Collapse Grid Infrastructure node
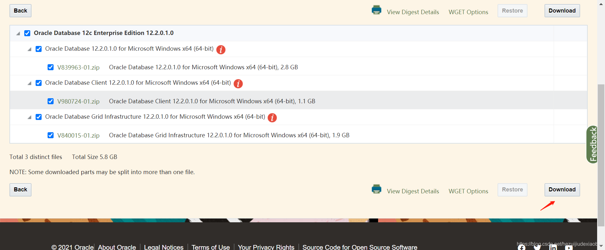Image resolution: width=605 pixels, height=250 pixels. pyautogui.click(x=29, y=117)
